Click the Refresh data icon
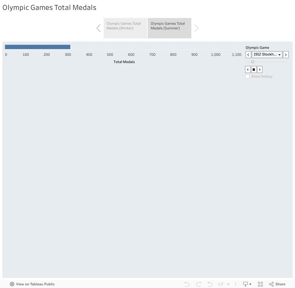 click(x=221, y=284)
